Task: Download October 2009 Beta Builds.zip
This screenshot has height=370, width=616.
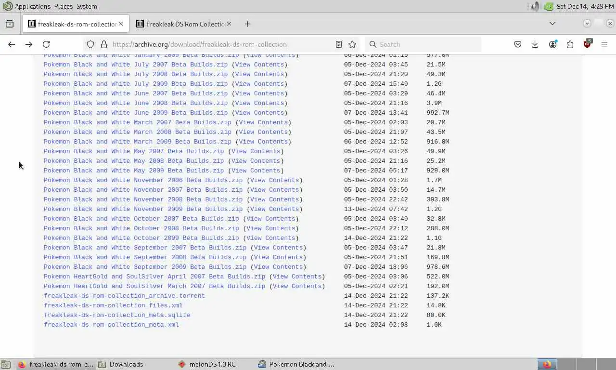Action: click(x=141, y=238)
